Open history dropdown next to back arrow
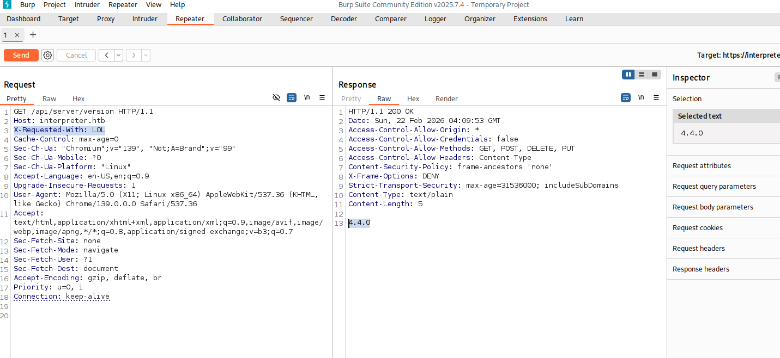780x358 pixels. (x=118, y=55)
